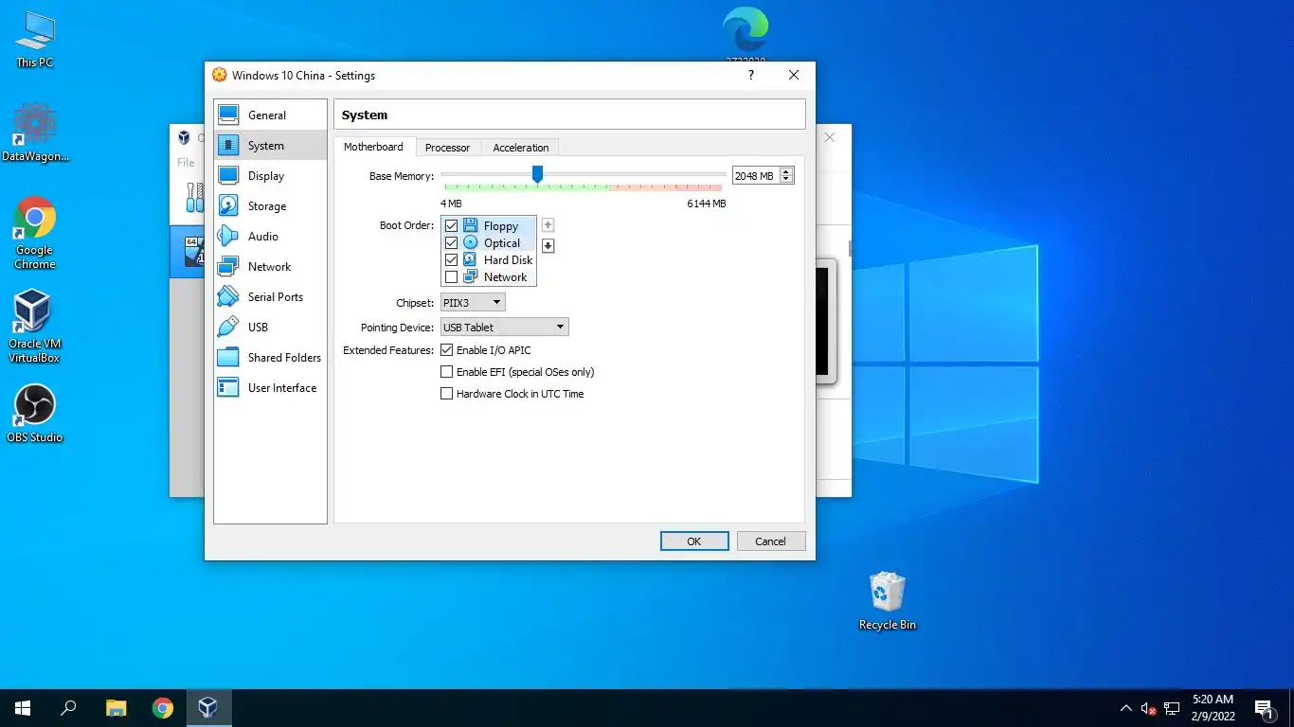The image size is (1294, 727).
Task: Enable EFI (special OSes only)
Action: pyautogui.click(x=447, y=372)
